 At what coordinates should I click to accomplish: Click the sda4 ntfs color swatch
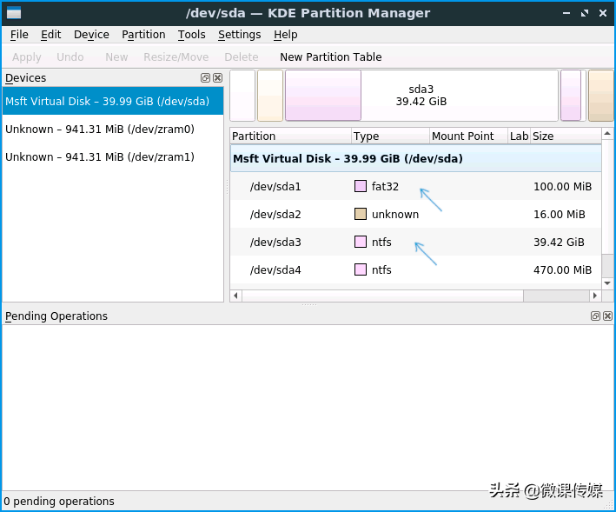361,269
